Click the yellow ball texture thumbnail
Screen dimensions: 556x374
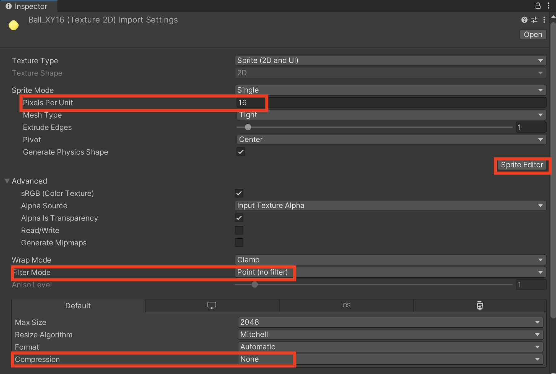[14, 25]
